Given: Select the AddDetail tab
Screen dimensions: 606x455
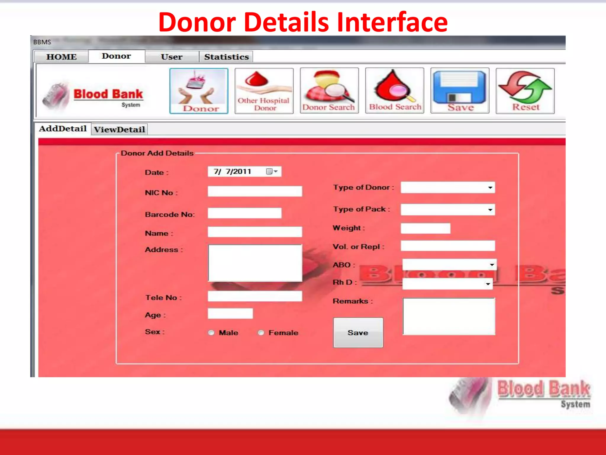Looking at the screenshot, I should pyautogui.click(x=63, y=129).
